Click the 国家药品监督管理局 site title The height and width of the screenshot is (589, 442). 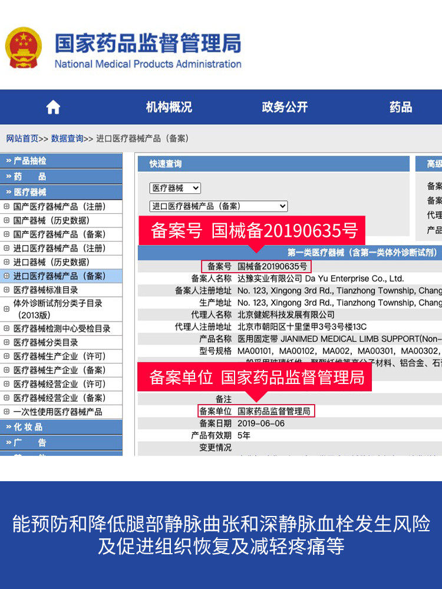[148, 43]
